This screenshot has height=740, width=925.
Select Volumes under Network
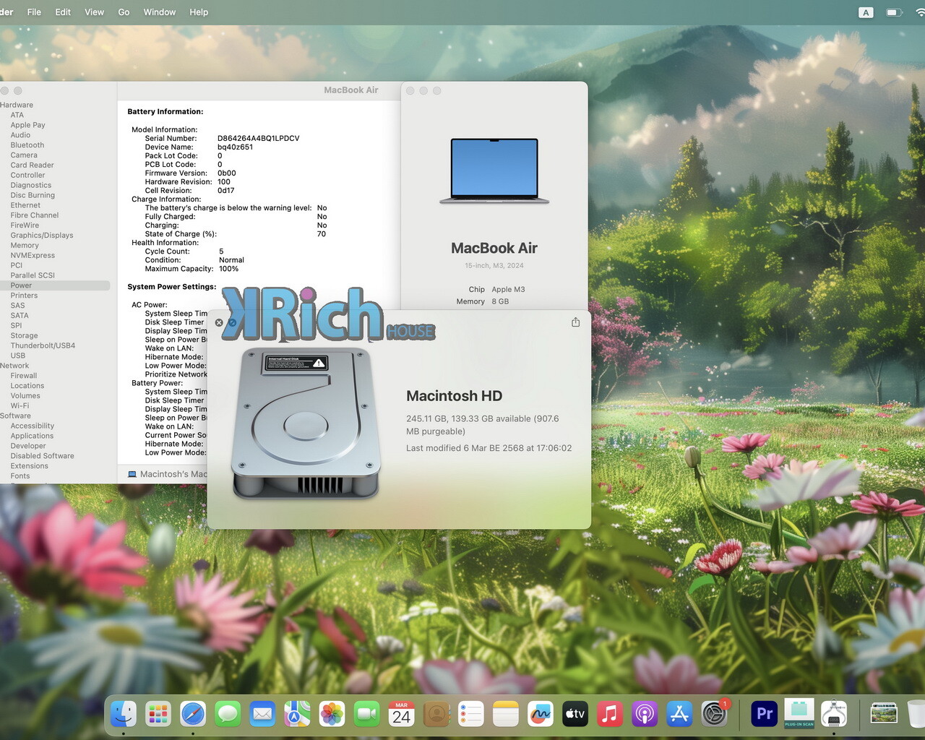(x=25, y=395)
